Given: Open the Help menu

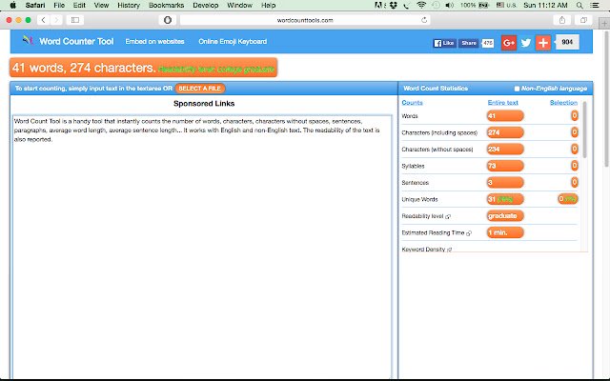Looking at the screenshot, I should (x=269, y=5).
